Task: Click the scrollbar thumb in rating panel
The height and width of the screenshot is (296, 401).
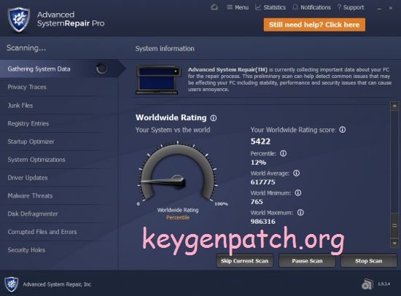Action: (x=394, y=225)
